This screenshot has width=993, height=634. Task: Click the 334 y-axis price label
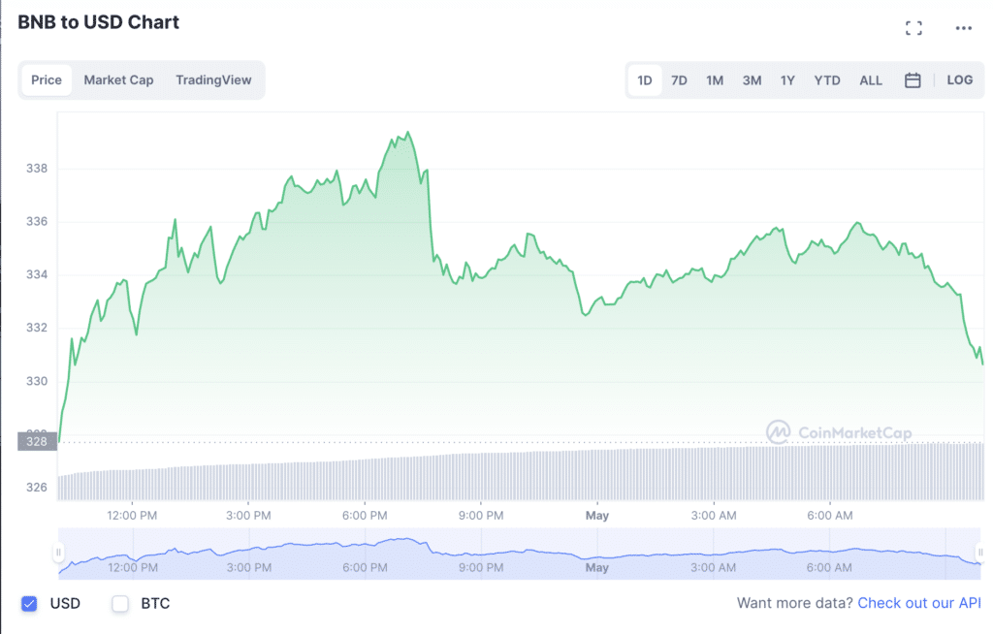pos(36,275)
